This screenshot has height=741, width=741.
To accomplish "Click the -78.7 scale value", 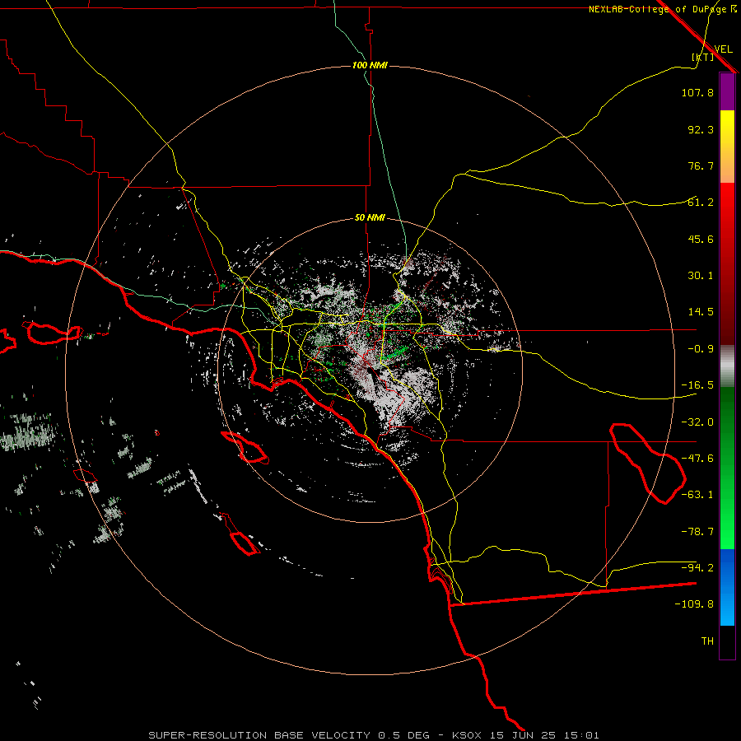I will 697,532.
